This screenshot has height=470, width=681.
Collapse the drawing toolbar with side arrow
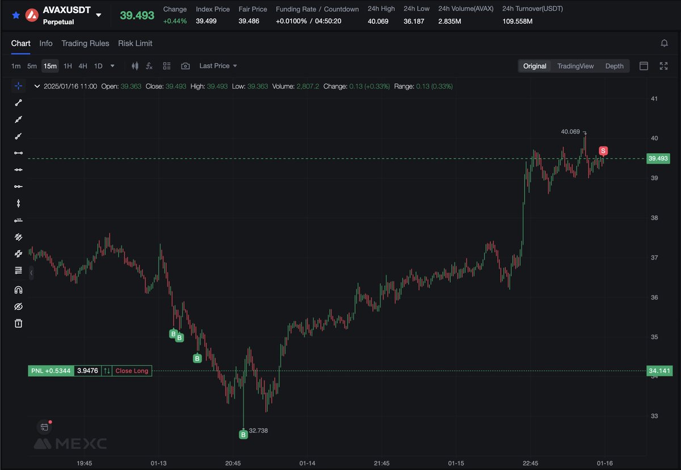pyautogui.click(x=31, y=273)
